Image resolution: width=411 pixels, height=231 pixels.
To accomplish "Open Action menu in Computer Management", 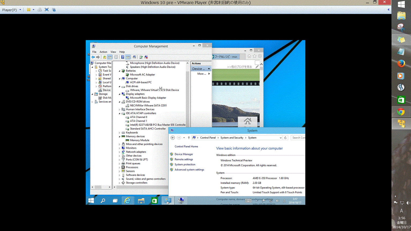I will (103, 52).
